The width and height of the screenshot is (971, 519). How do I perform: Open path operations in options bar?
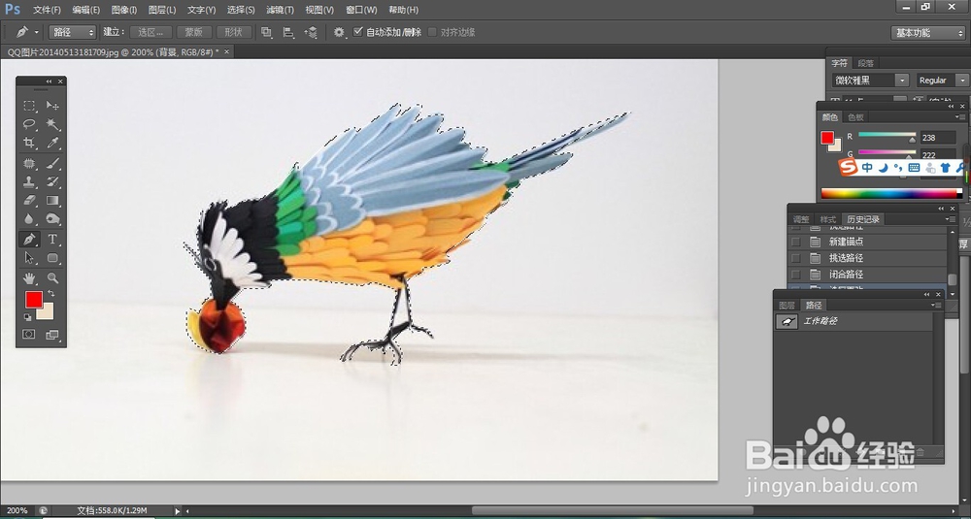266,32
